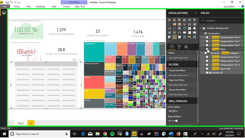Open the Analytics magnifier pane
Viewport: 245px width, 138px height.
(x=186, y=47)
